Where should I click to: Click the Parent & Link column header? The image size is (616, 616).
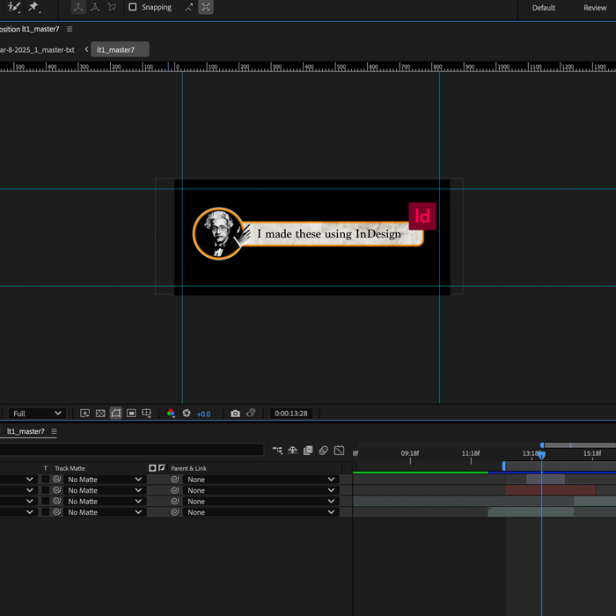click(189, 468)
